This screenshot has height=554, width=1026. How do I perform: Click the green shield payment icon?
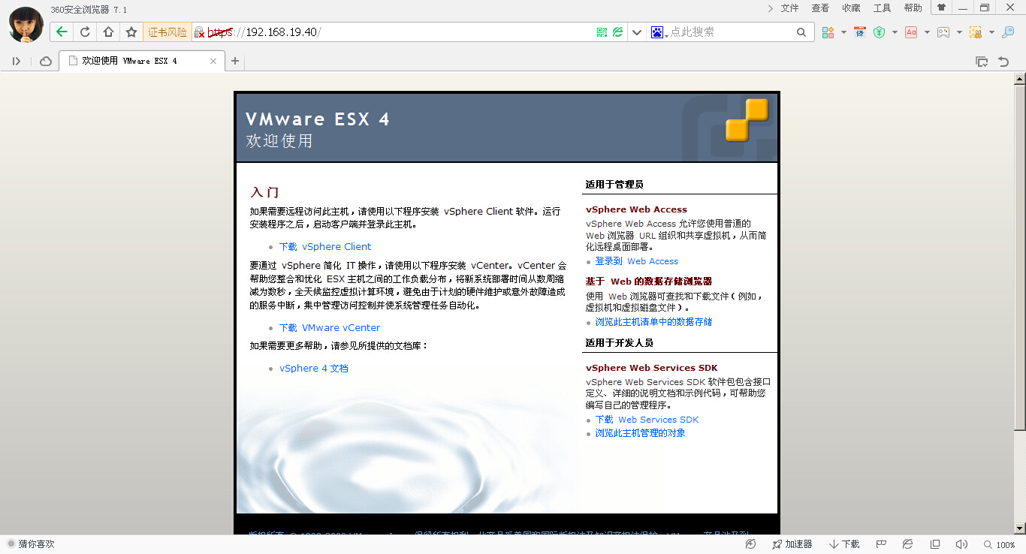point(879,32)
